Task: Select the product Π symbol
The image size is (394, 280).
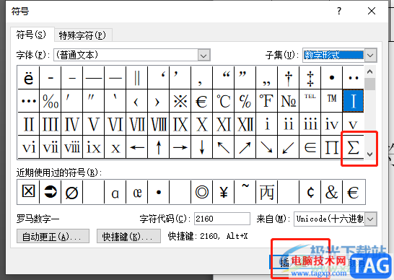Action: (x=332, y=147)
